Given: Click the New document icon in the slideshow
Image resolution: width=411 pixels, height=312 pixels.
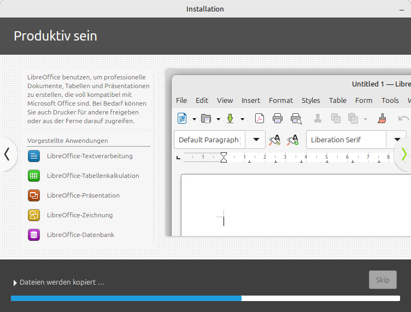Looking at the screenshot, I should pyautogui.click(x=182, y=118).
